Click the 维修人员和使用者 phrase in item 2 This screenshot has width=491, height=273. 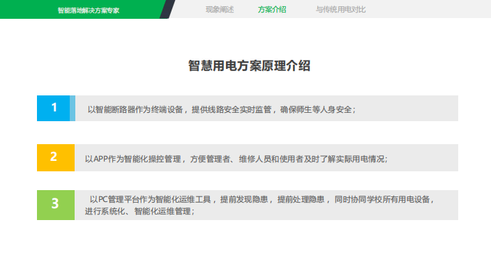click(x=271, y=159)
